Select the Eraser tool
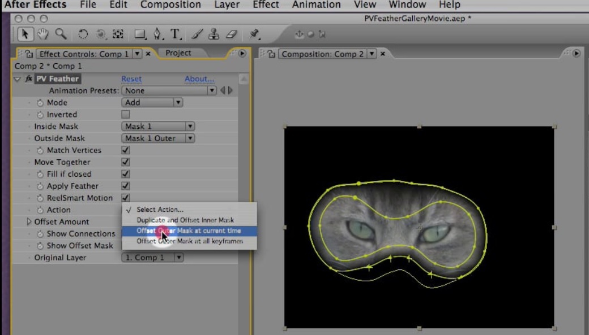The image size is (589, 335). point(232,34)
